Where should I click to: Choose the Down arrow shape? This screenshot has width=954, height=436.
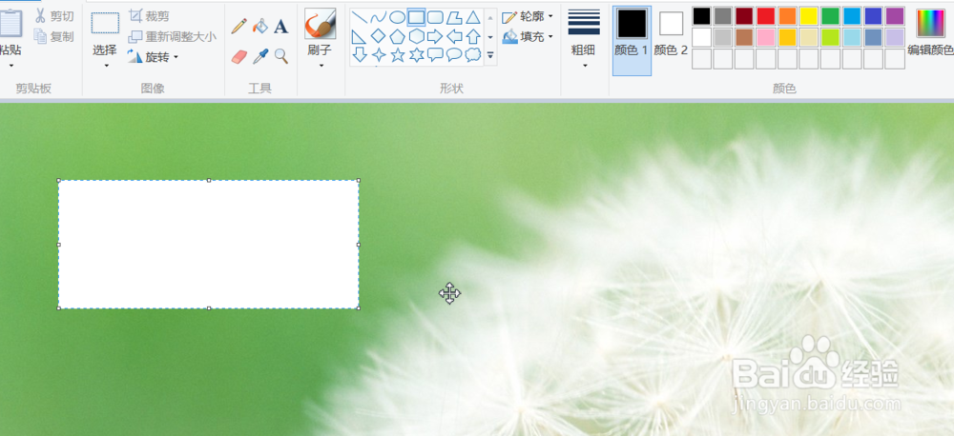(x=360, y=55)
